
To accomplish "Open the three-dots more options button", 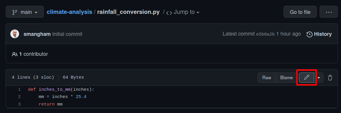I will (329, 12).
